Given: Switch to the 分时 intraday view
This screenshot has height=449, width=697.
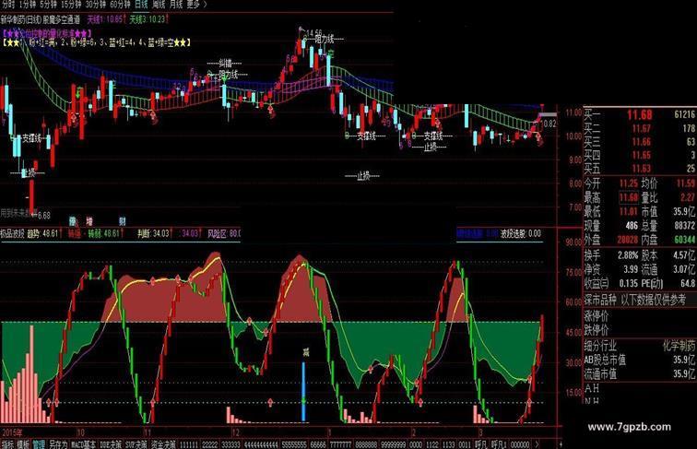Looking at the screenshot, I should coord(8,5).
